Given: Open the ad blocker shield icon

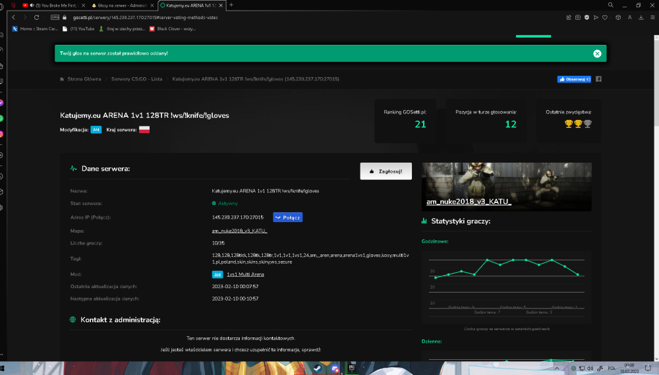Looking at the screenshot, I should 587,17.
